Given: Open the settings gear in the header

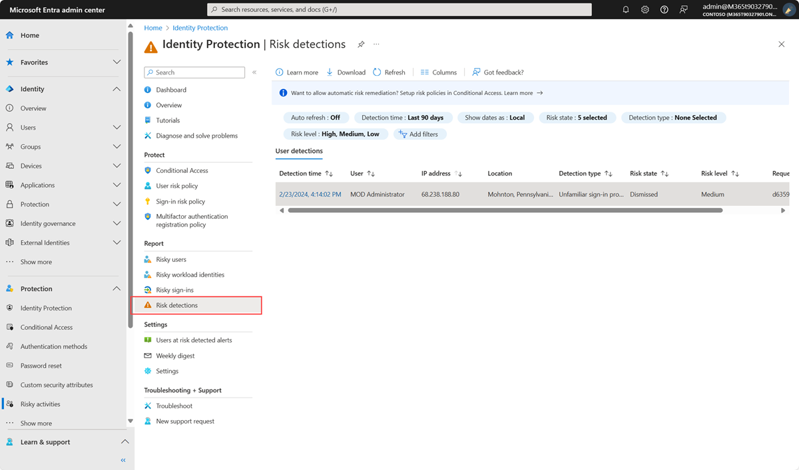Looking at the screenshot, I should 645,10.
